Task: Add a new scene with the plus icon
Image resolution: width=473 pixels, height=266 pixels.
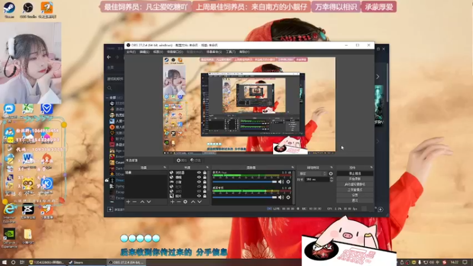Action: (x=128, y=202)
